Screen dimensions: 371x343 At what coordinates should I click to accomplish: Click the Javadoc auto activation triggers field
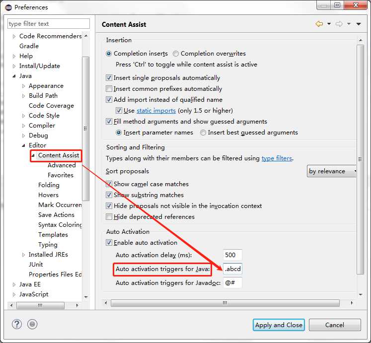[x=232, y=282]
